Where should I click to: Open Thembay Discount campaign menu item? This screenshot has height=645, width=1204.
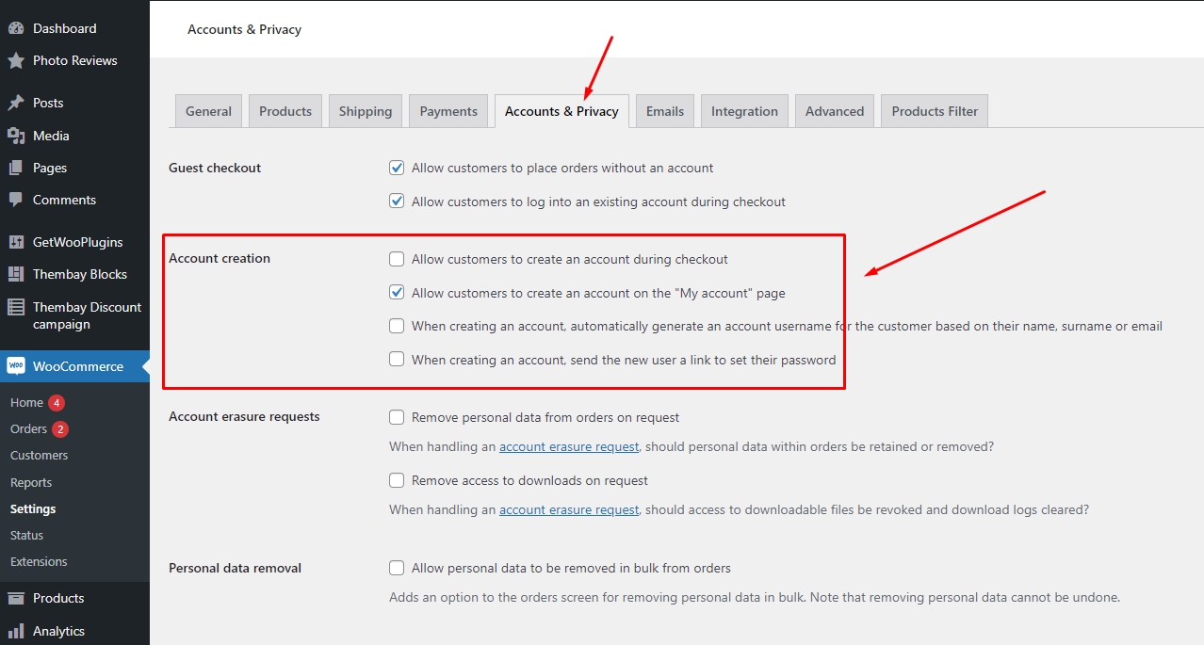(x=87, y=315)
